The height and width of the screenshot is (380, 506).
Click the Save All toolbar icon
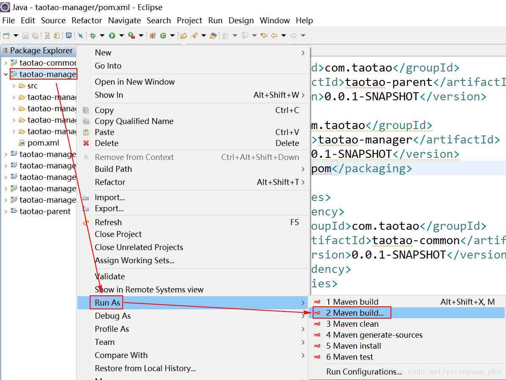[x=35, y=36]
